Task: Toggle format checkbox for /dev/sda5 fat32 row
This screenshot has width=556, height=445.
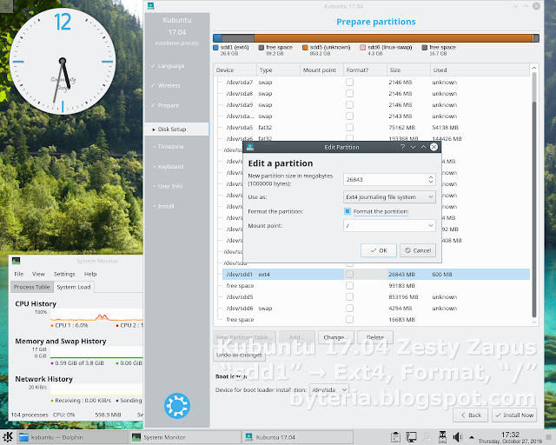Action: (x=349, y=128)
